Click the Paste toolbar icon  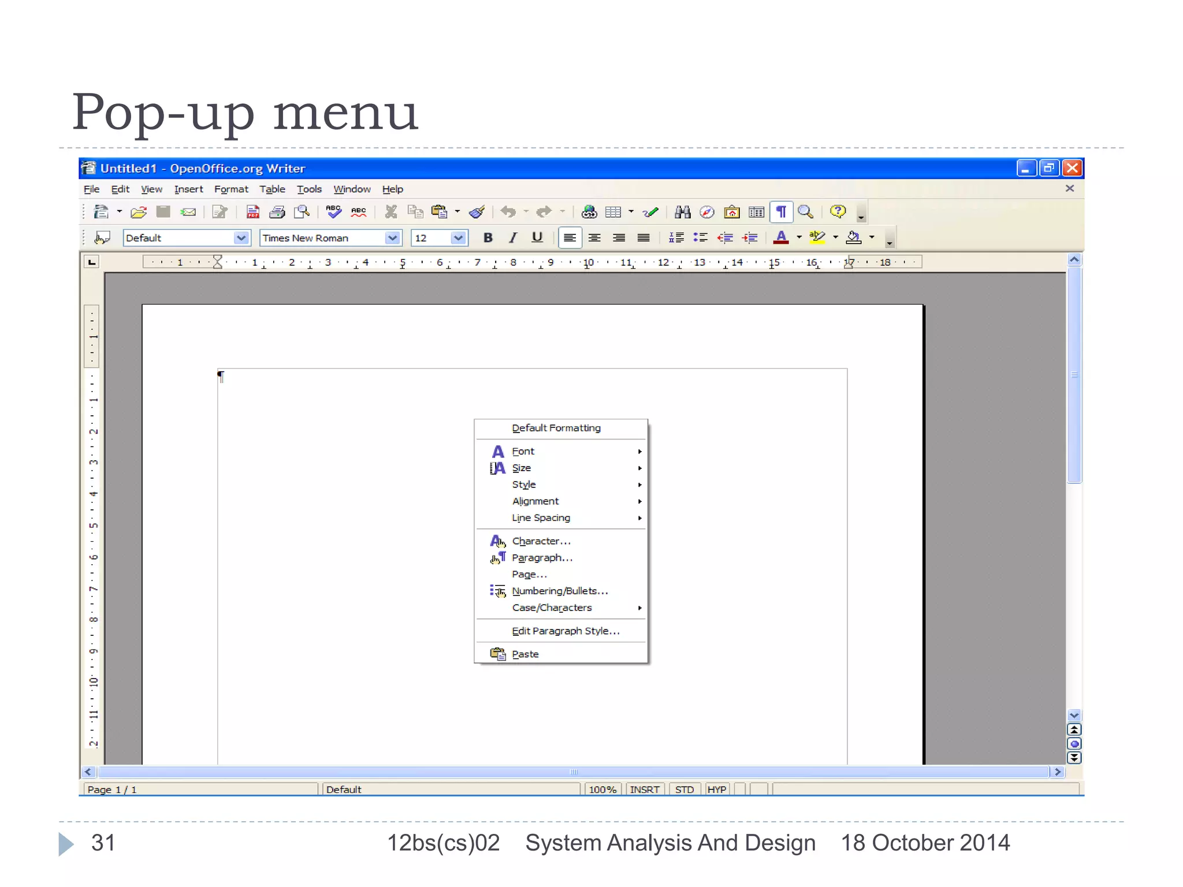coord(440,212)
